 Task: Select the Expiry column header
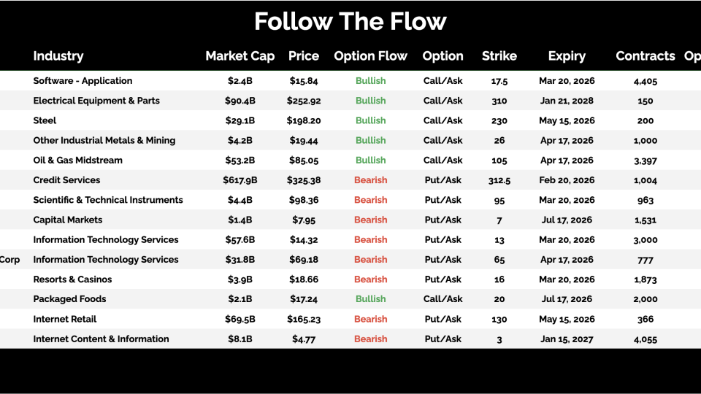click(567, 56)
